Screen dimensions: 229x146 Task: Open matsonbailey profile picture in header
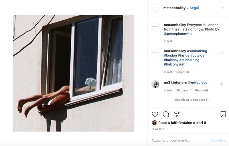[155, 8]
